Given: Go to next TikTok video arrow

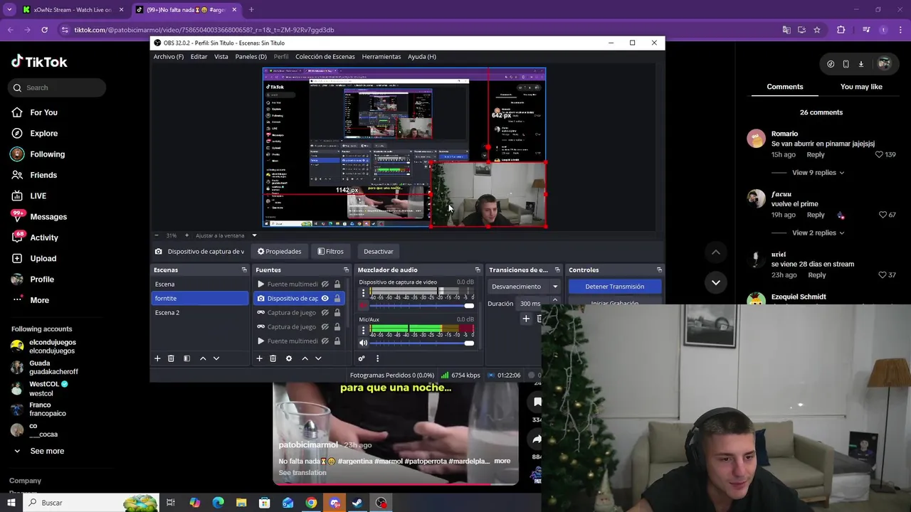Looking at the screenshot, I should click(x=716, y=282).
